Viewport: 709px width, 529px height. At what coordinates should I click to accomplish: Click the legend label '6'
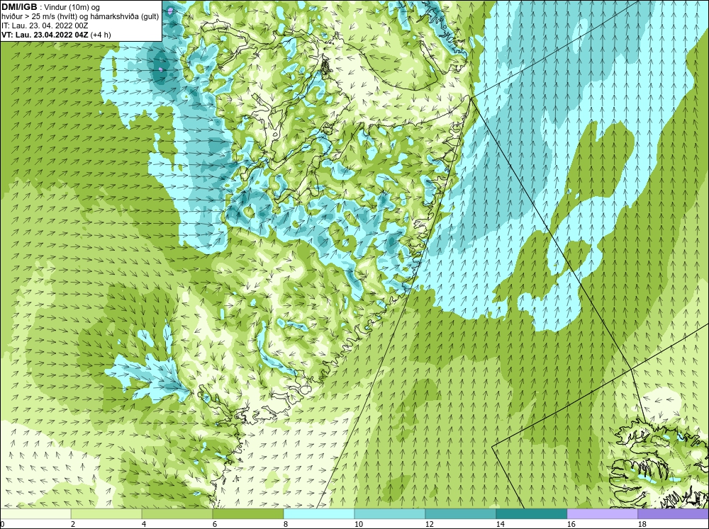[x=215, y=524]
